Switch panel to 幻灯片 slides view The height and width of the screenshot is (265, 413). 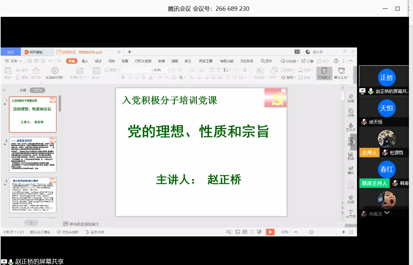(x=37, y=90)
